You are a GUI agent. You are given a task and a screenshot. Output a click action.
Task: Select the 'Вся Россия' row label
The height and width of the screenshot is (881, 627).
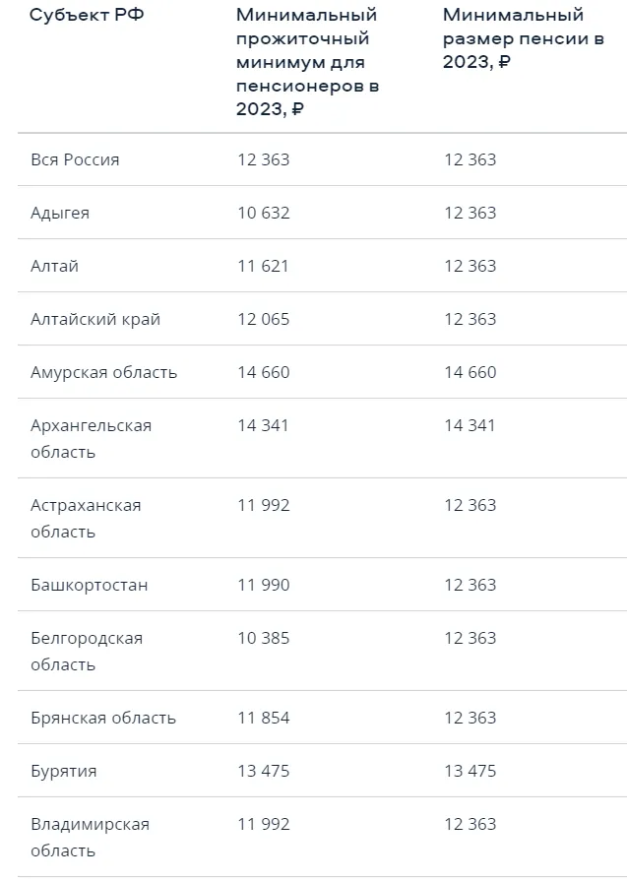(x=75, y=159)
